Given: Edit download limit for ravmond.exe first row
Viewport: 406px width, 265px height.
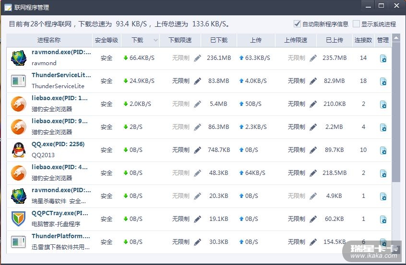Looking at the screenshot, I should click(198, 58).
